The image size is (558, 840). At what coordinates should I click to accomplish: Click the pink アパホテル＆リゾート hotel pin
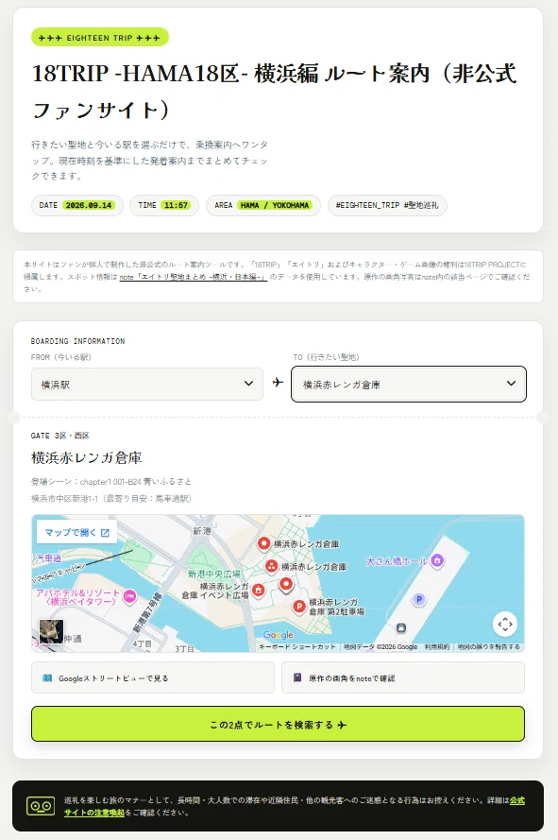click(x=129, y=595)
